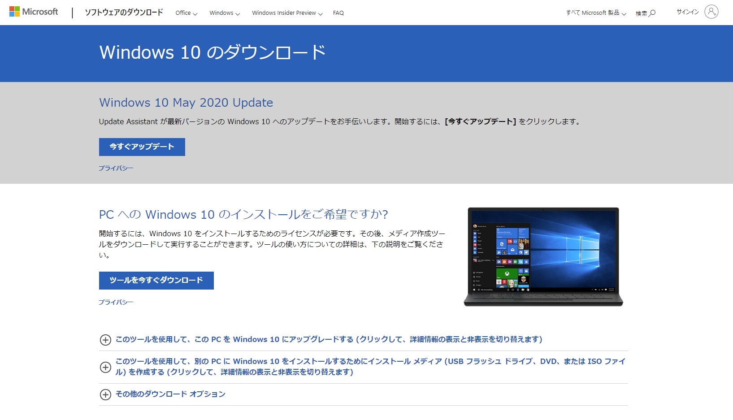Open Windows Insider Preview dropdown
The height and width of the screenshot is (420, 733).
[287, 13]
